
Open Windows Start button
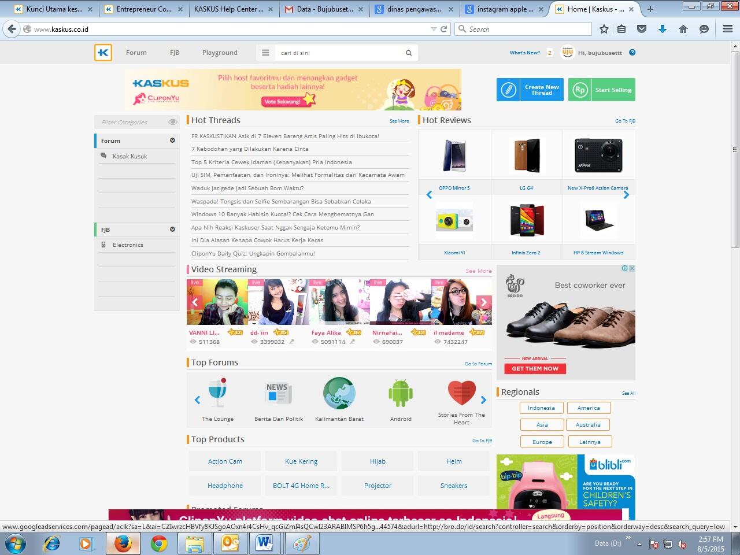point(16,543)
